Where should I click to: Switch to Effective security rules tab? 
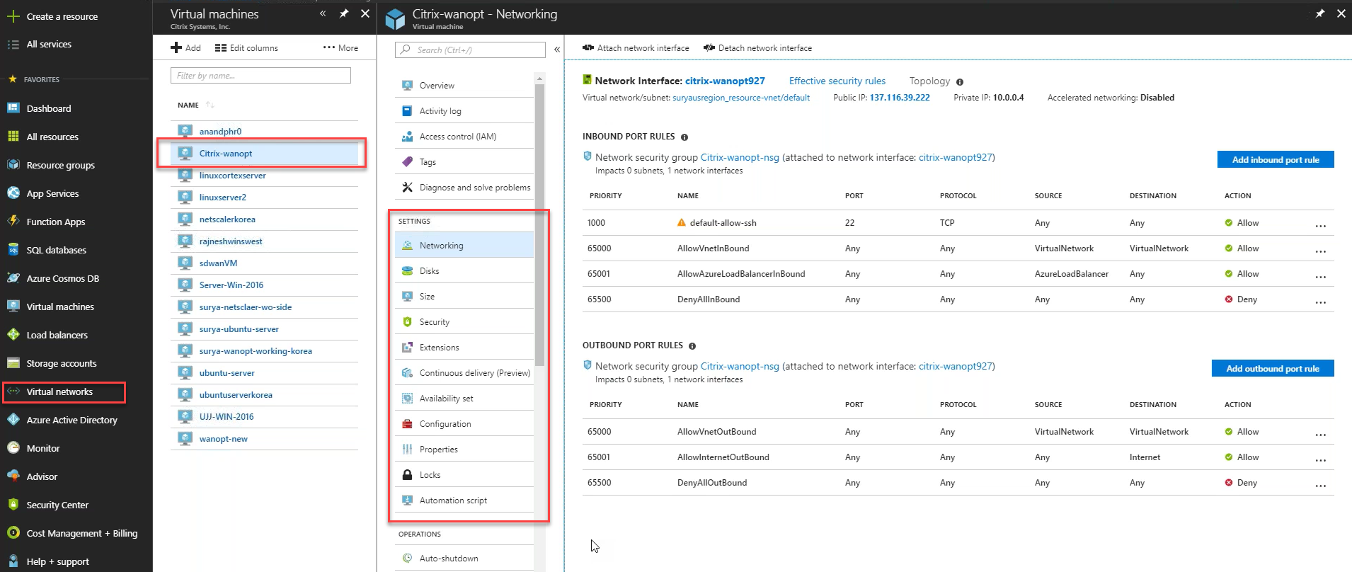[x=837, y=81]
